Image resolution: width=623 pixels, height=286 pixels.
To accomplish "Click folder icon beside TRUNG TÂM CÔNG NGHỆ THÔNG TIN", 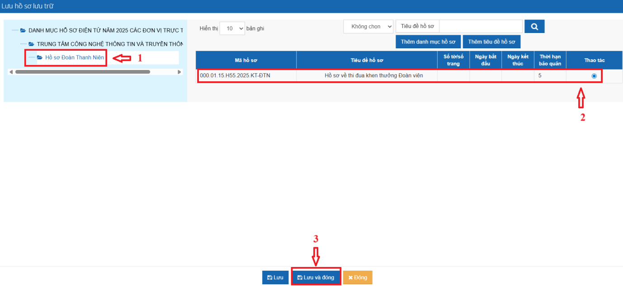I will click(x=31, y=44).
